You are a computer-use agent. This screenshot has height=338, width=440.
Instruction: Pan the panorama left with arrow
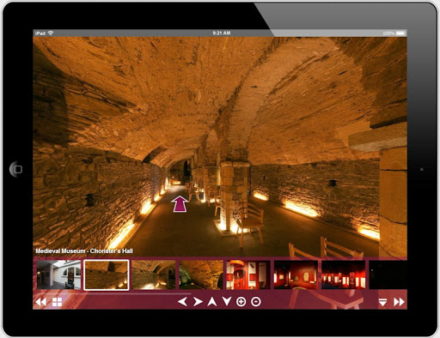(x=182, y=302)
